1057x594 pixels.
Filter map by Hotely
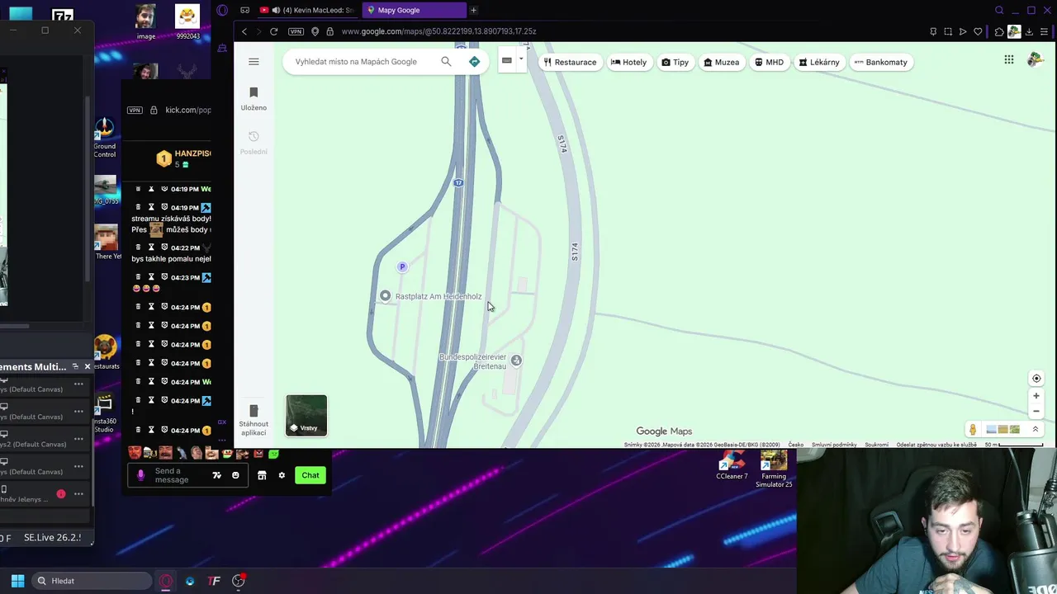pos(628,62)
